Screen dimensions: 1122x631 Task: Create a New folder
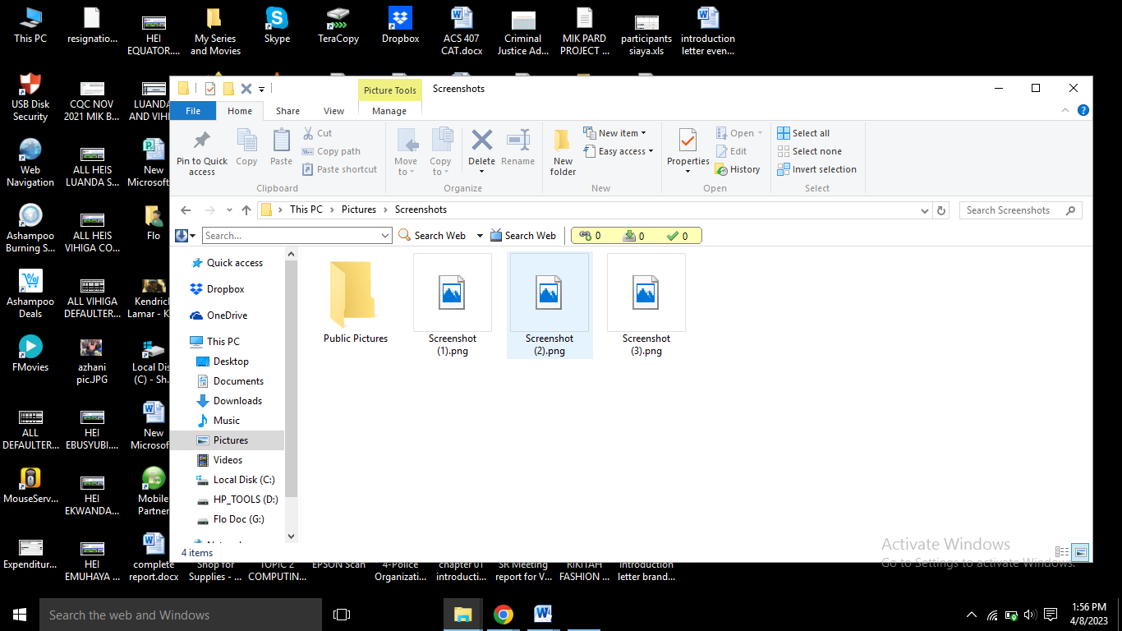pos(563,152)
